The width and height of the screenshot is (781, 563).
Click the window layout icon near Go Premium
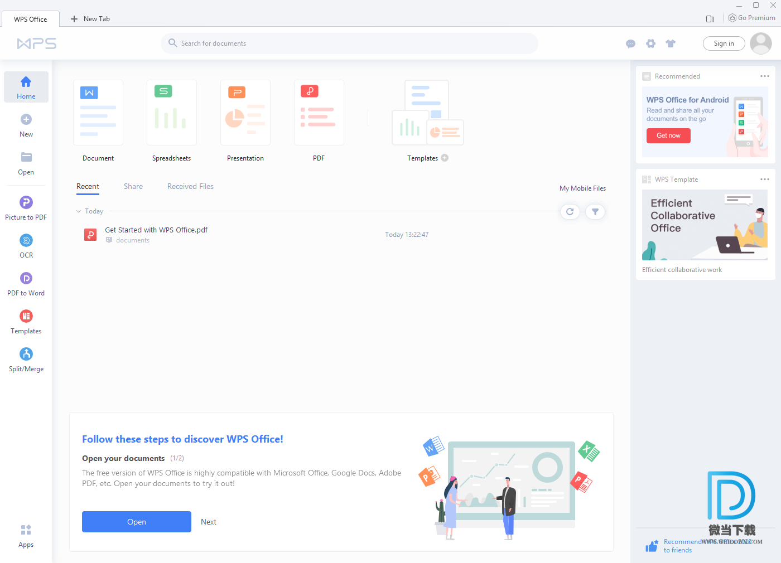click(710, 19)
